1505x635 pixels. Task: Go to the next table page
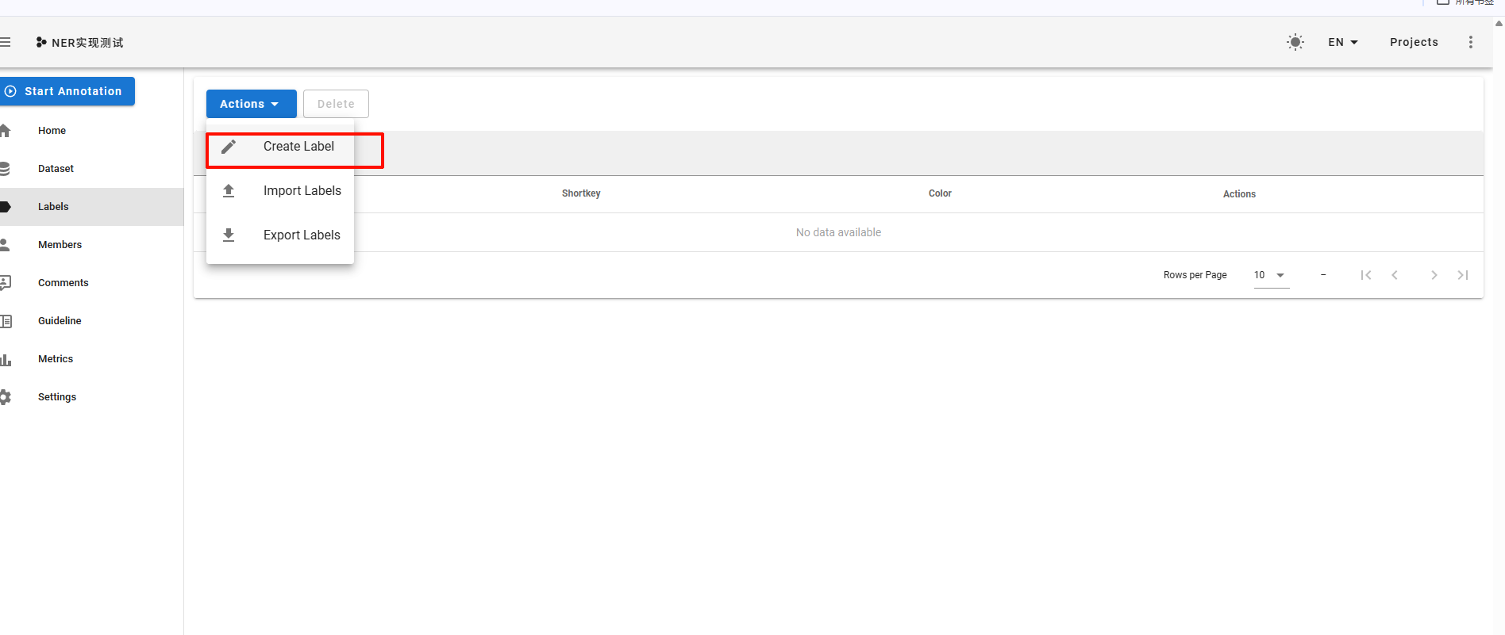point(1434,275)
